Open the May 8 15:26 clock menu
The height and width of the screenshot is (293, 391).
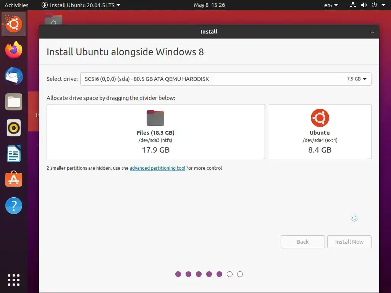point(210,5)
